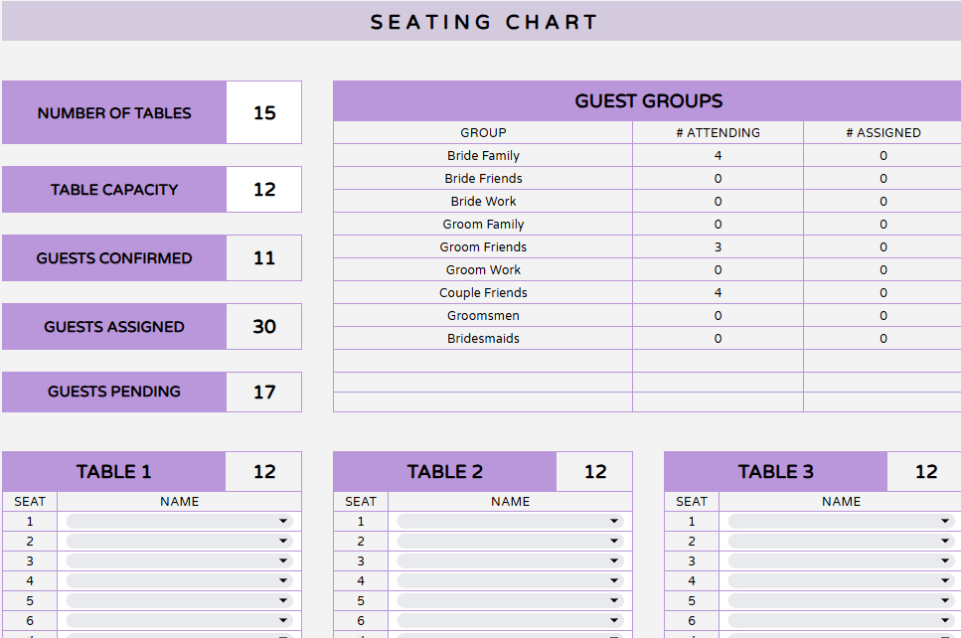961x638 pixels.
Task: Select the Table Capacity value field
Action: [x=263, y=189]
